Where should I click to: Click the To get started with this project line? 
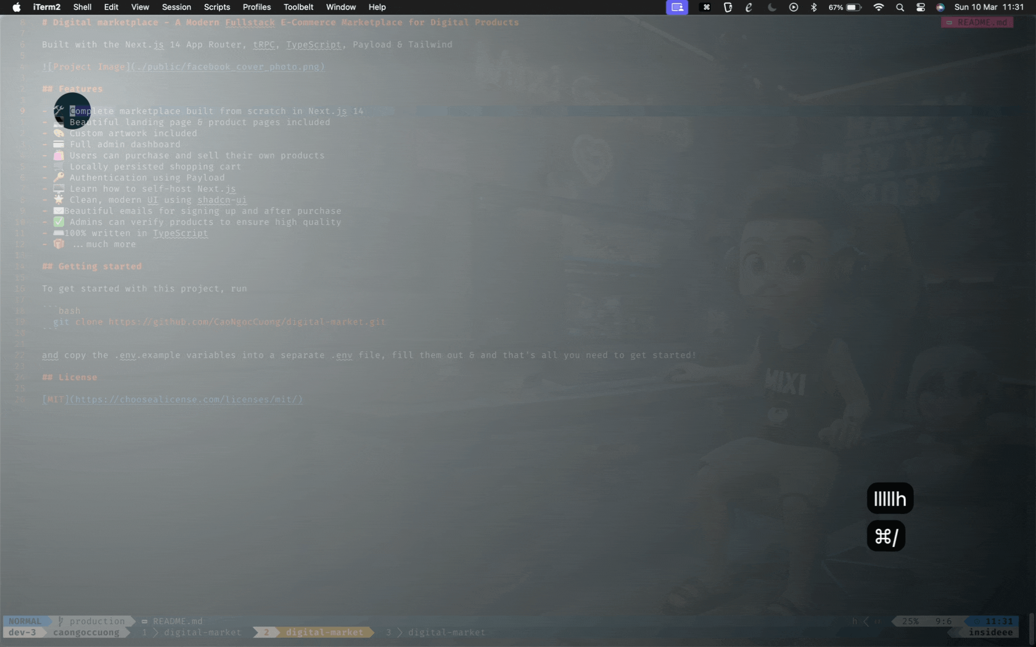[144, 288]
